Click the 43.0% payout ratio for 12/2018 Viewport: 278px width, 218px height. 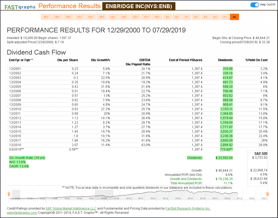(146, 145)
